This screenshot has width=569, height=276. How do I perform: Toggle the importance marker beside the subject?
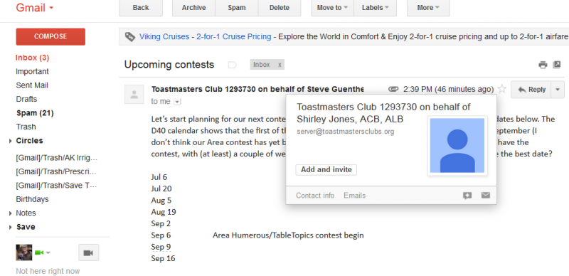[x=232, y=65]
